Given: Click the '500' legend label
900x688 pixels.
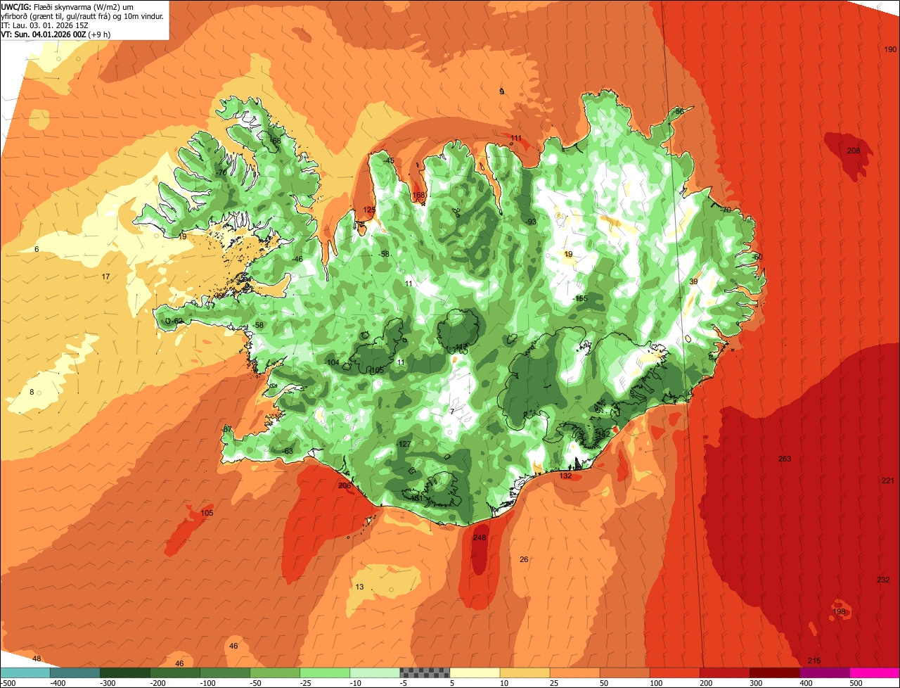Looking at the screenshot, I should coord(856,683).
